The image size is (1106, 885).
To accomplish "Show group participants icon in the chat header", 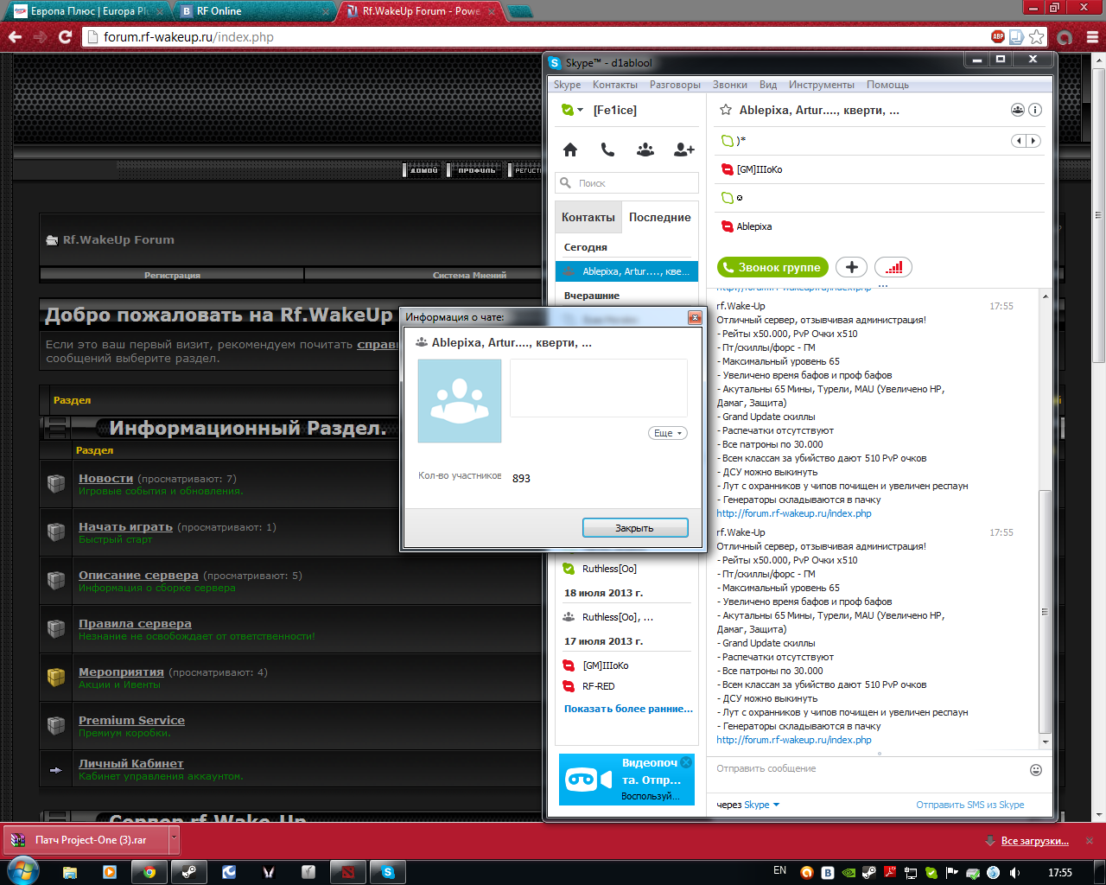I will pyautogui.click(x=1018, y=110).
